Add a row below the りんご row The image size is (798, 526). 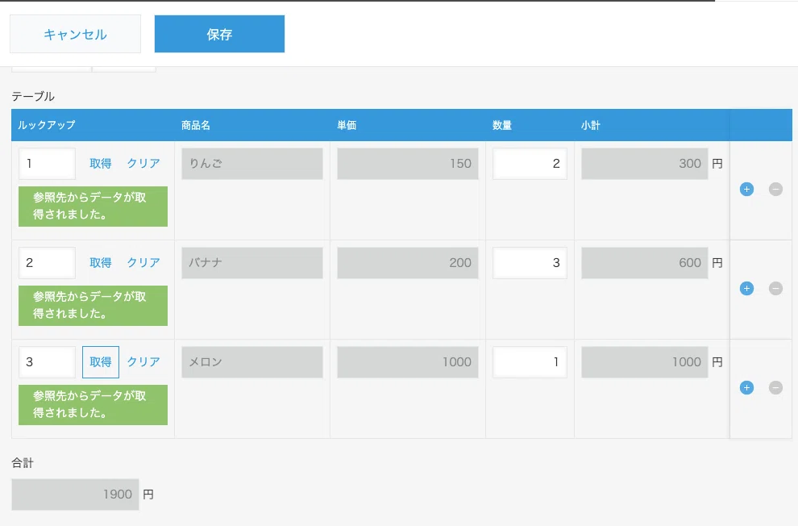coord(746,190)
